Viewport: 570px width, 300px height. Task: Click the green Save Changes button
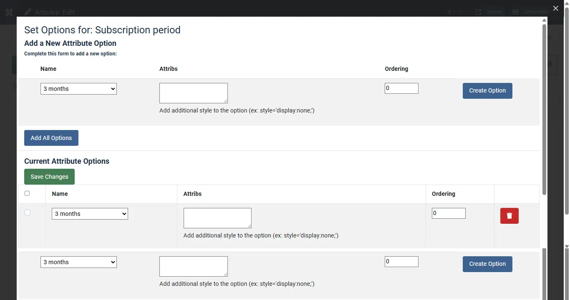[49, 177]
